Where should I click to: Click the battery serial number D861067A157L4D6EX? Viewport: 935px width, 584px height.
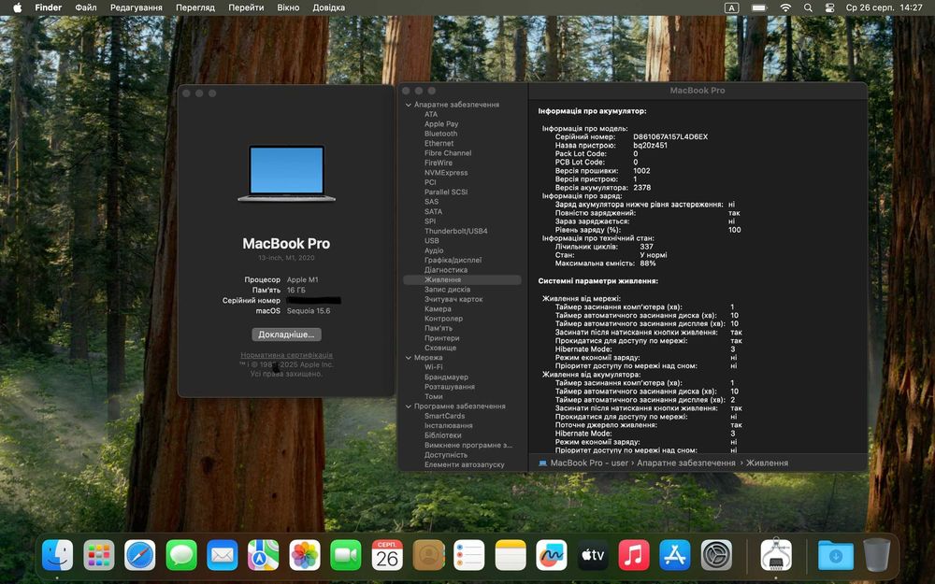[x=670, y=137]
